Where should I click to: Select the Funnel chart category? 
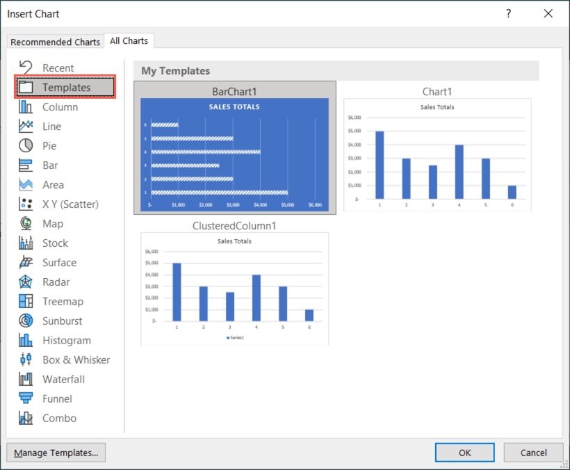pos(61,398)
